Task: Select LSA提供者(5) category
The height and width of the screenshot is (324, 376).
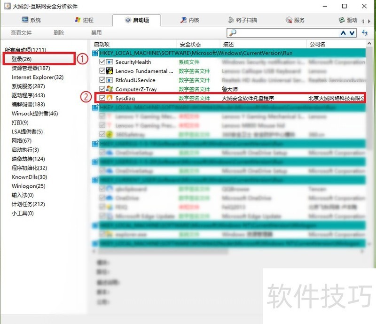Action: tap(27, 131)
